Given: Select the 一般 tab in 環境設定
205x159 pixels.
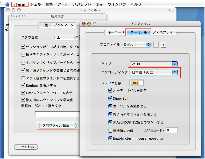Looking at the screenshot, I should pyautogui.click(x=45, y=25).
